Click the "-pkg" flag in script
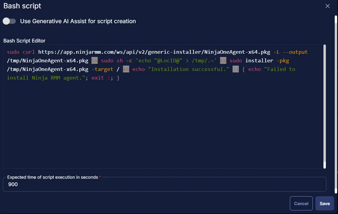Screen dimensions: 338x214 coord(283,61)
